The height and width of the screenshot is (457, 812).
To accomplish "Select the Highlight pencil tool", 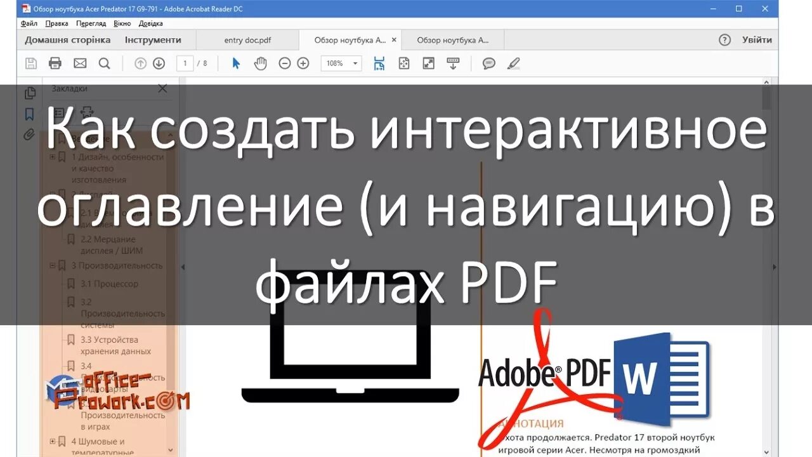I will coord(514,63).
